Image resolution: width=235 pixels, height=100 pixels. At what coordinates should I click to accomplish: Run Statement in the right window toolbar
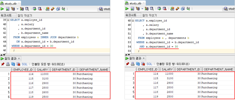[x=127, y=9]
